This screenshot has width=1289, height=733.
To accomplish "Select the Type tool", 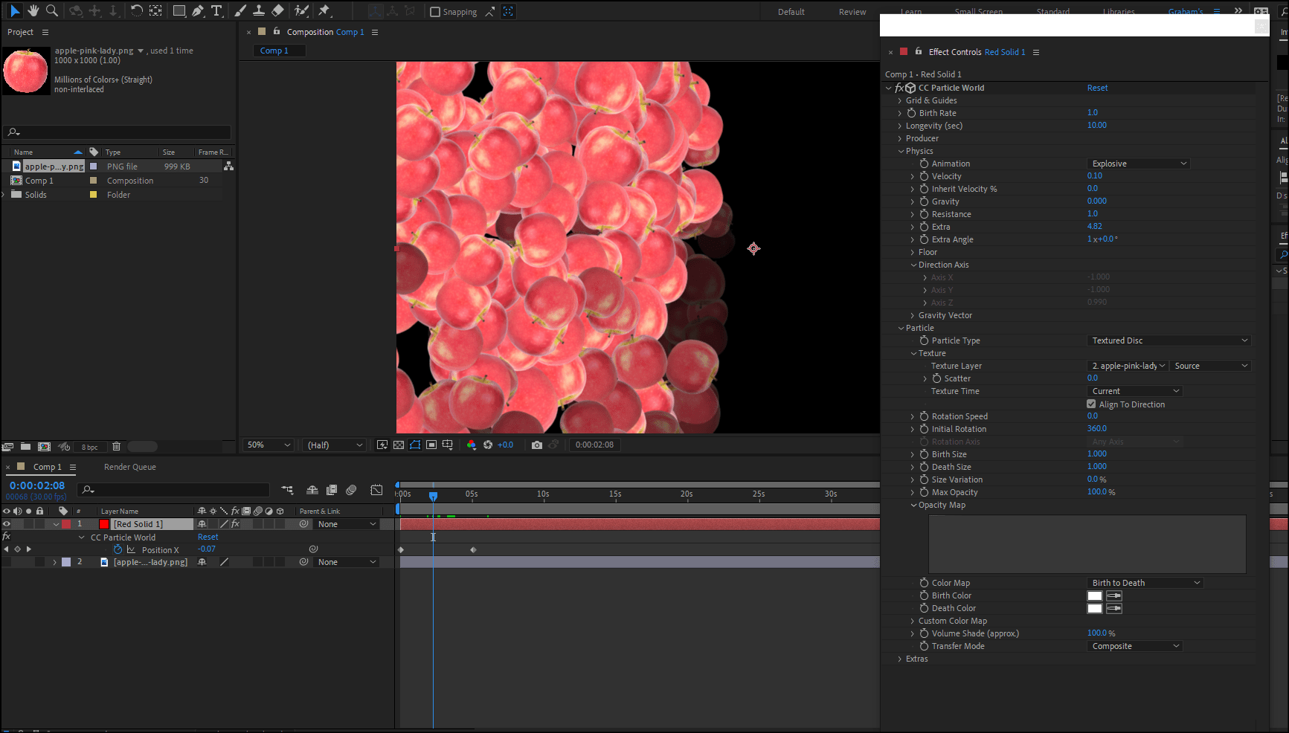I will pos(217,10).
